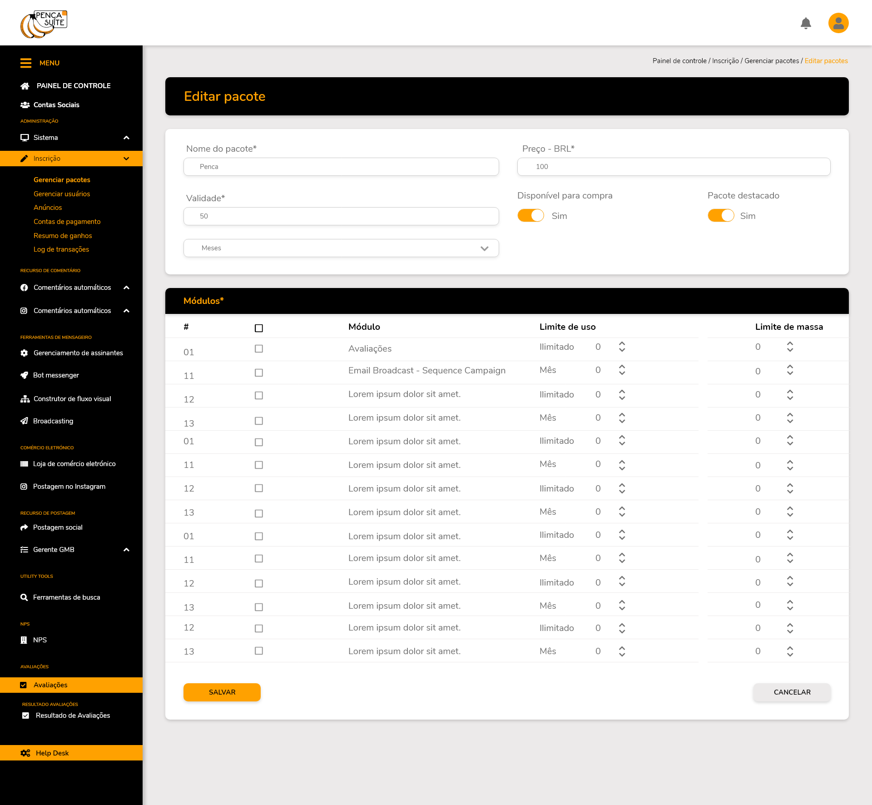Viewport: 872px width, 805px height.
Task: Click the Nome do pacote input field
Action: (x=341, y=167)
